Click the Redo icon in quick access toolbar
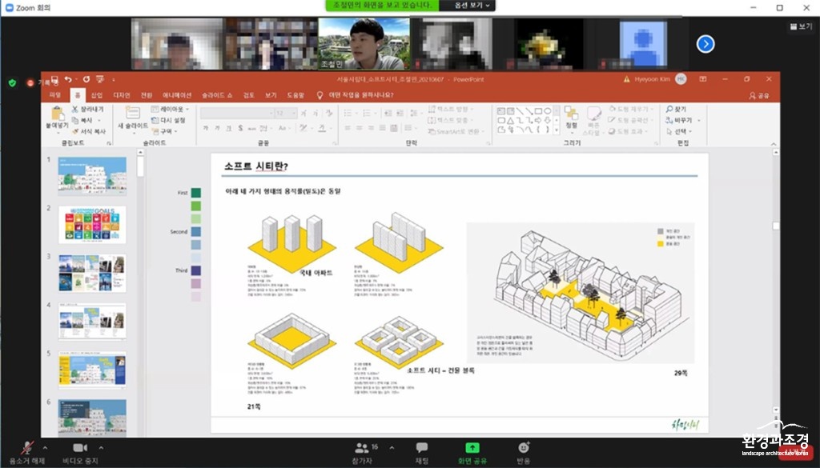The width and height of the screenshot is (820, 468). pyautogui.click(x=86, y=79)
